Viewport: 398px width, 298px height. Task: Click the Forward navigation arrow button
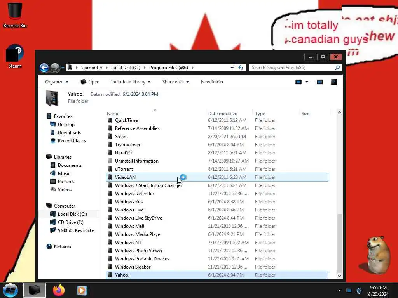pyautogui.click(x=55, y=68)
